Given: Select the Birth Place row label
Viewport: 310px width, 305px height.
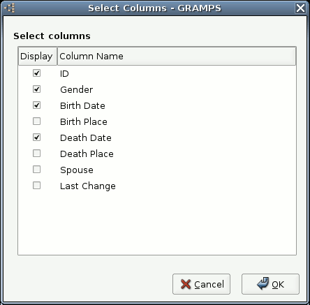Looking at the screenshot, I should (x=84, y=121).
